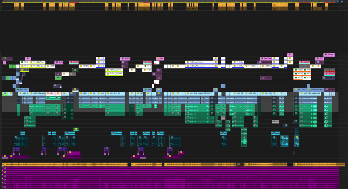Click the fx badge on Adjustment La clip
348x189 pixels.
[x=260, y=62]
